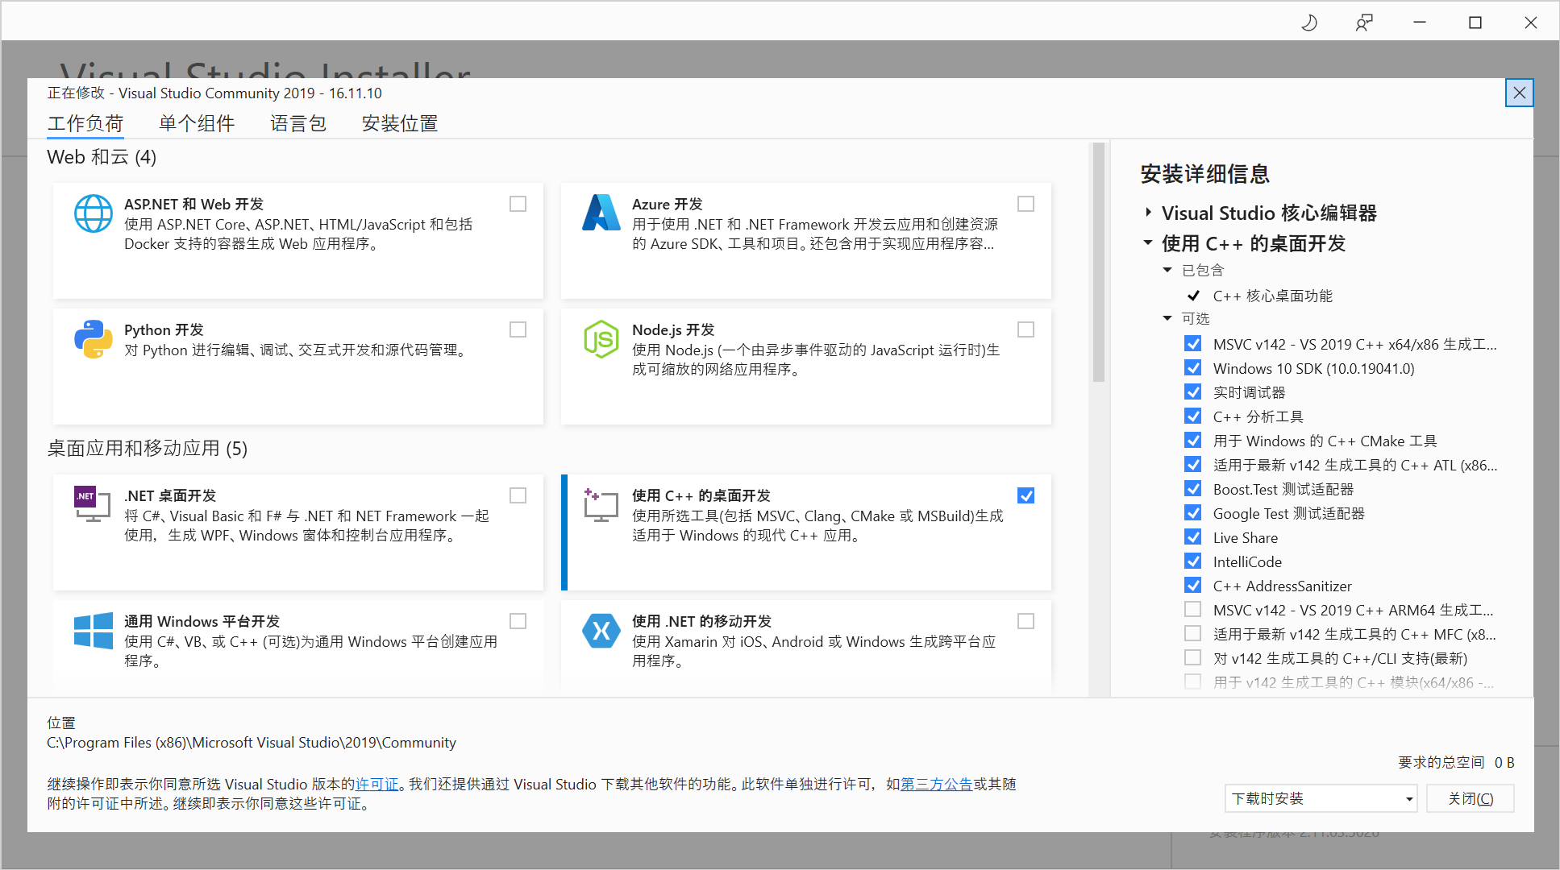Expand the Visual Studio 核心编辑器 node
This screenshot has height=870, width=1560.
1148,212
